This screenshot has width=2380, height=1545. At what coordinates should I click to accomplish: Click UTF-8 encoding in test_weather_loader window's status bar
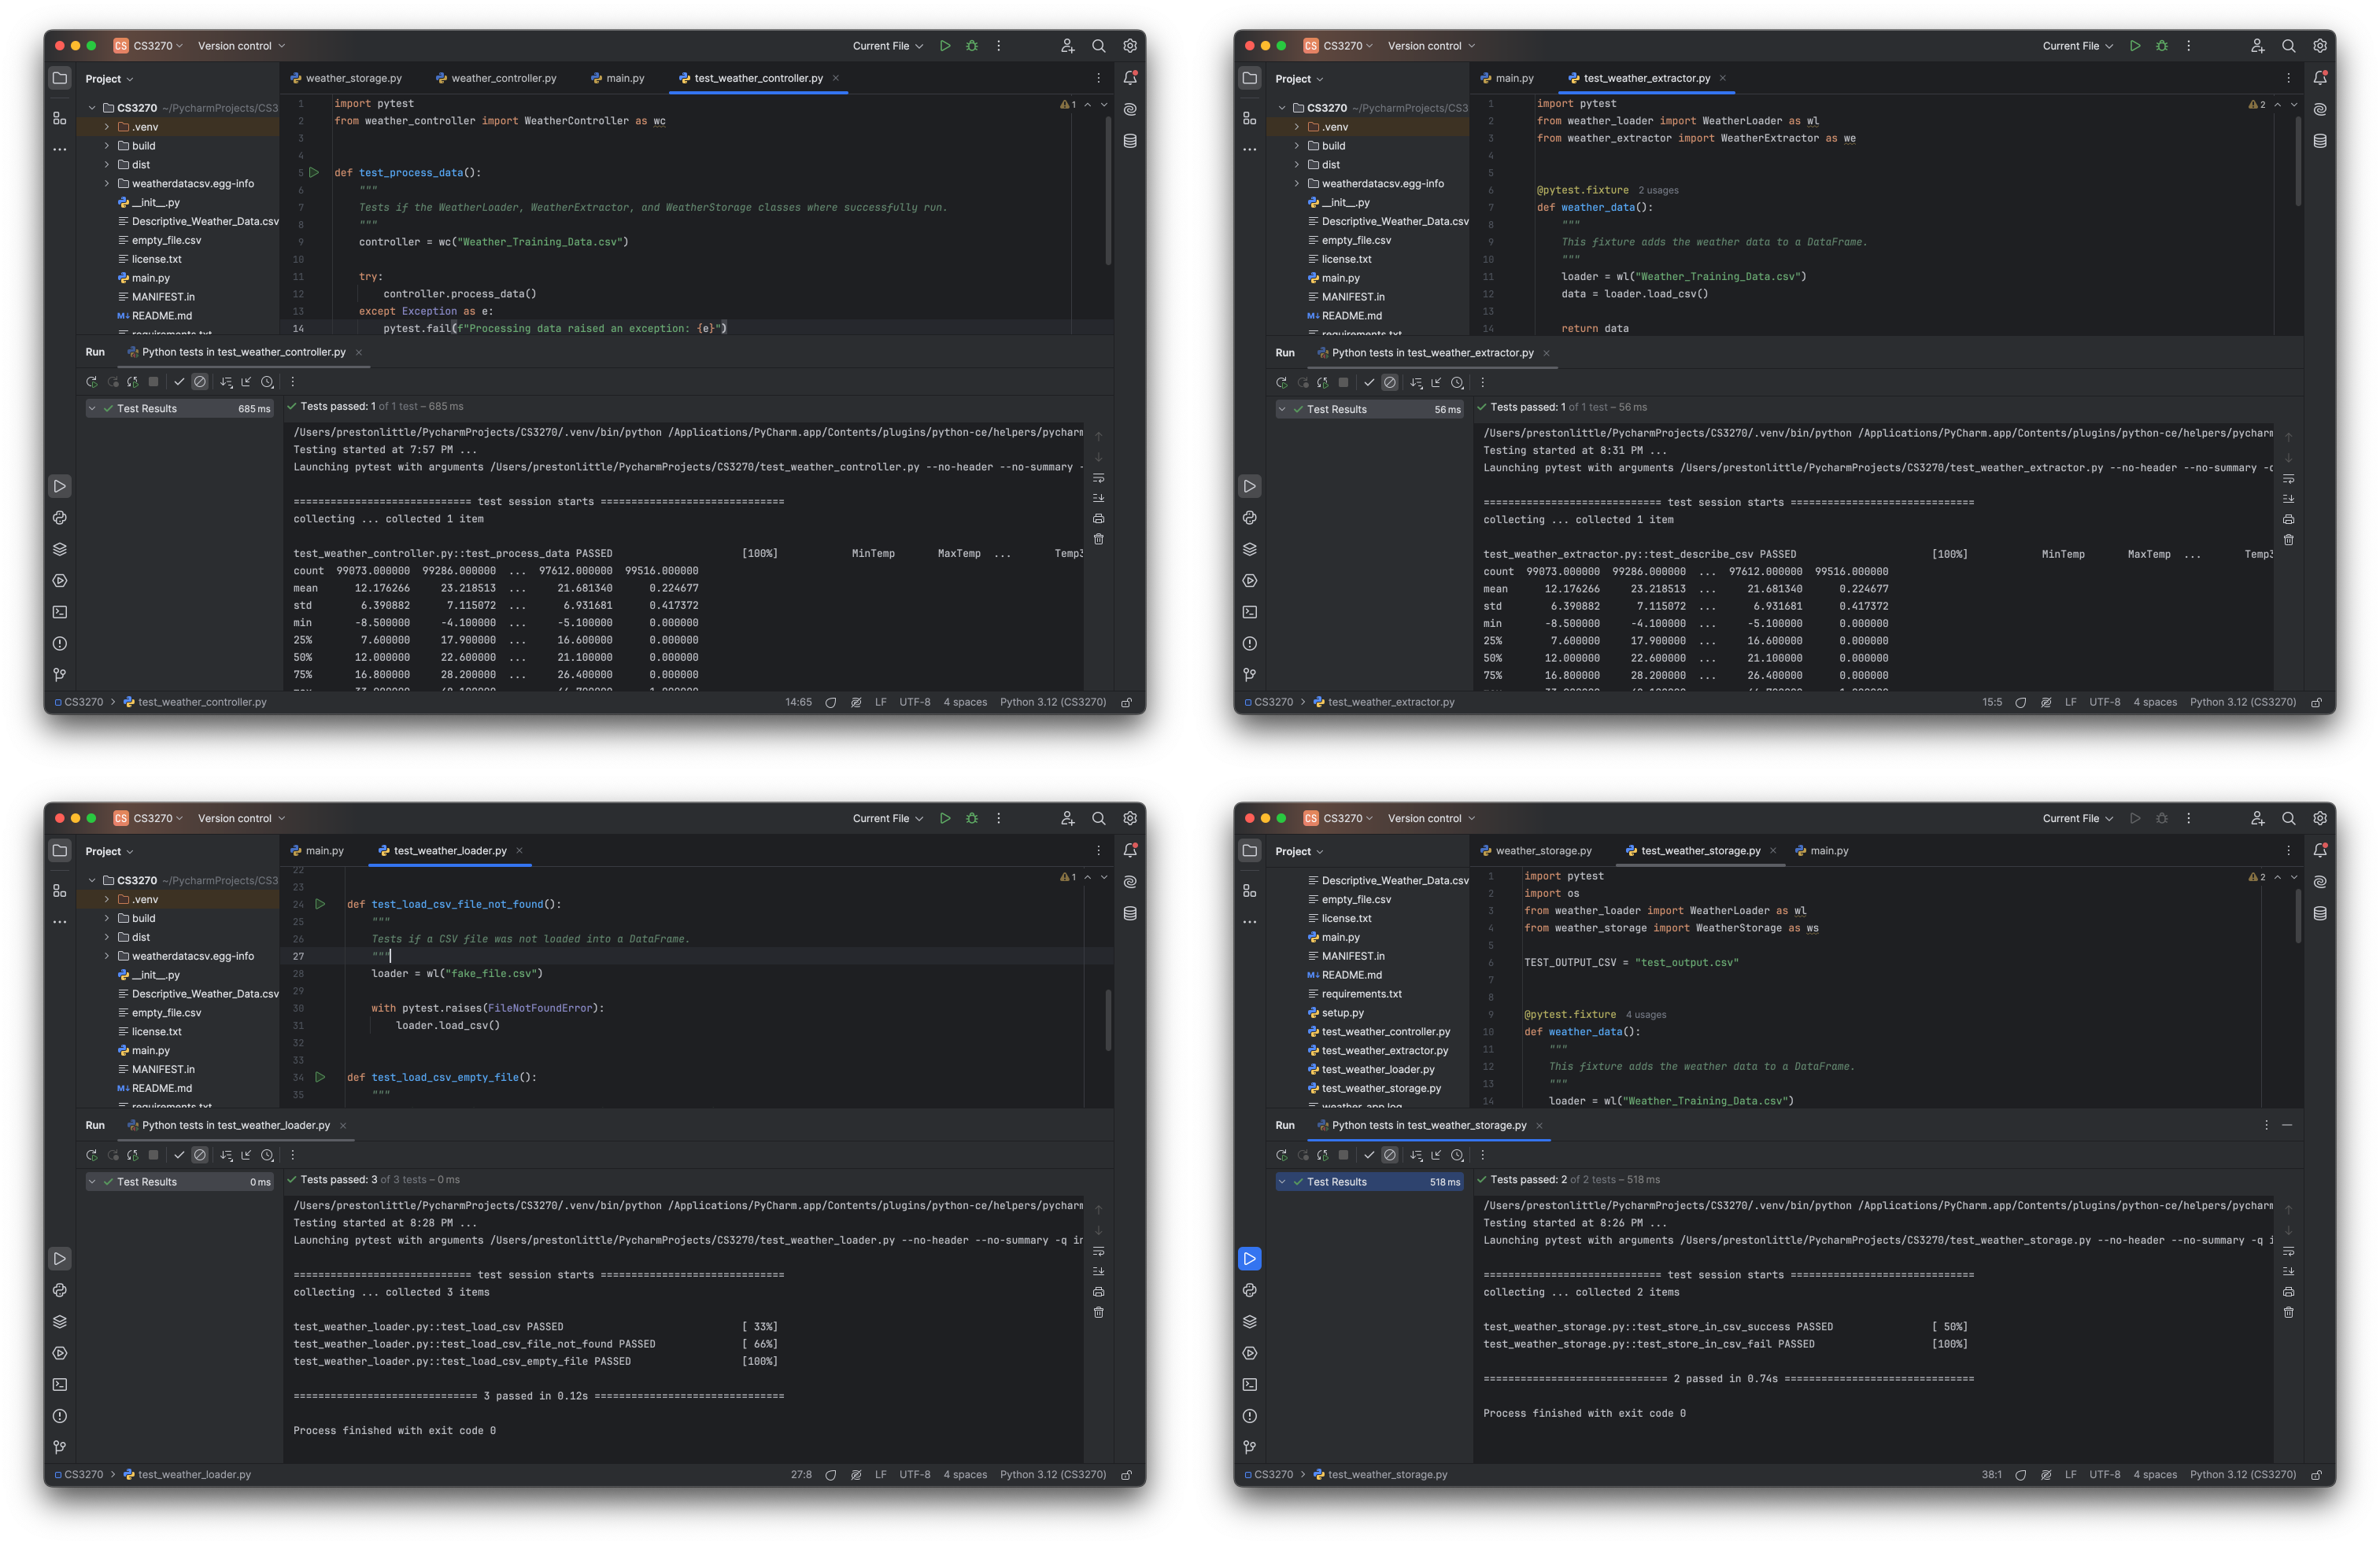point(914,1475)
